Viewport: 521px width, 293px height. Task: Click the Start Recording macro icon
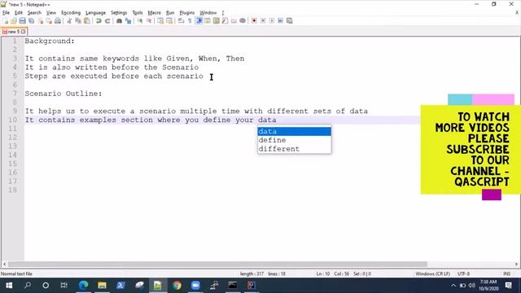point(254,21)
